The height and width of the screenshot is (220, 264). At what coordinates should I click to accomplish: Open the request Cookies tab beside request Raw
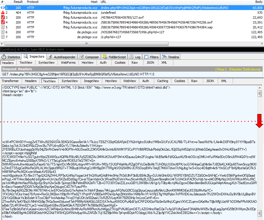[120, 63]
